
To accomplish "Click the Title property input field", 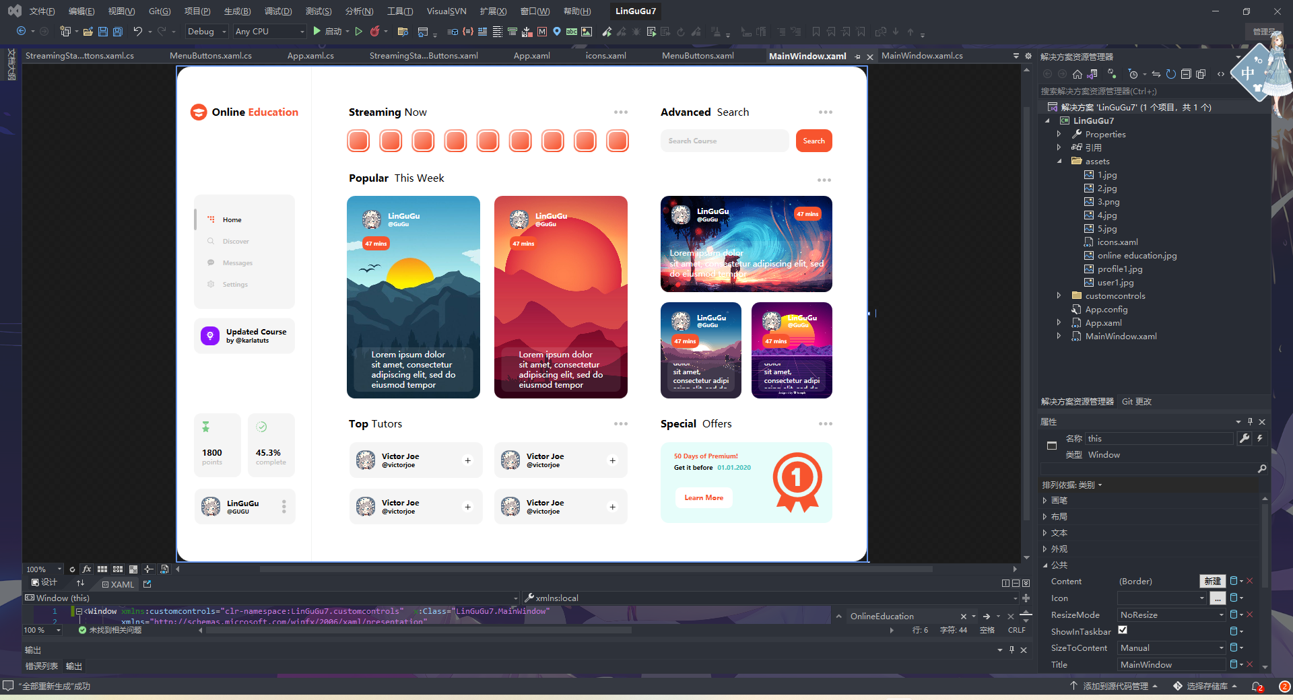I will pyautogui.click(x=1171, y=665).
